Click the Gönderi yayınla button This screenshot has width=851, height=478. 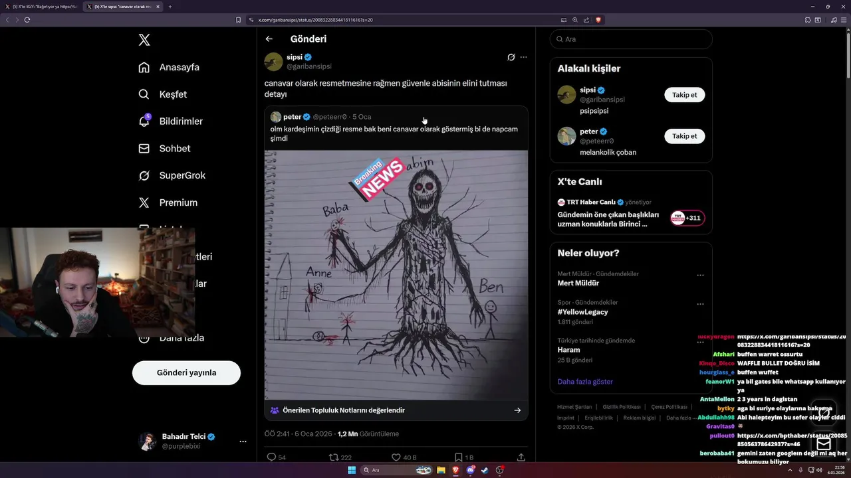point(186,372)
